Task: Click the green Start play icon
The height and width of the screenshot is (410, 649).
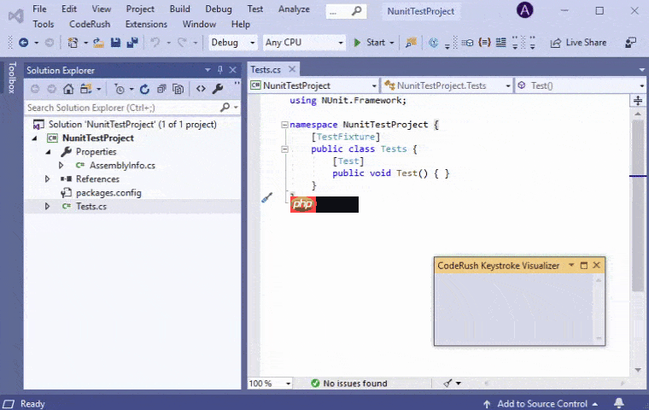Action: (357, 42)
